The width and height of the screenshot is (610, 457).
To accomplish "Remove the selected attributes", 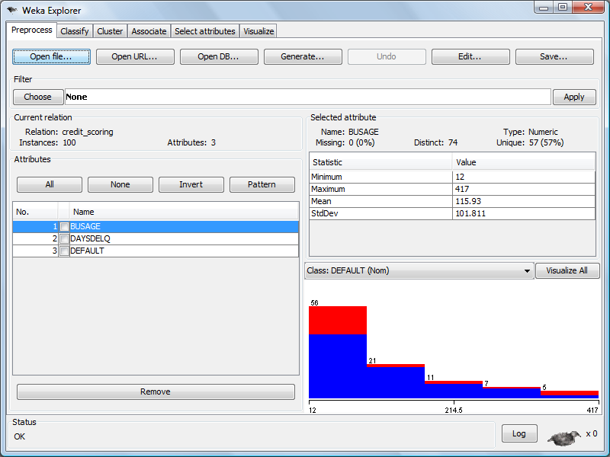I will [x=156, y=391].
